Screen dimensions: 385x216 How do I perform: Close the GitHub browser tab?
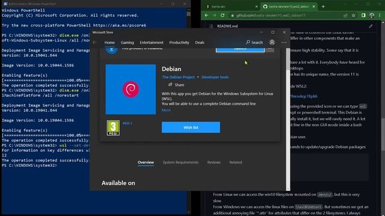pos(313,7)
